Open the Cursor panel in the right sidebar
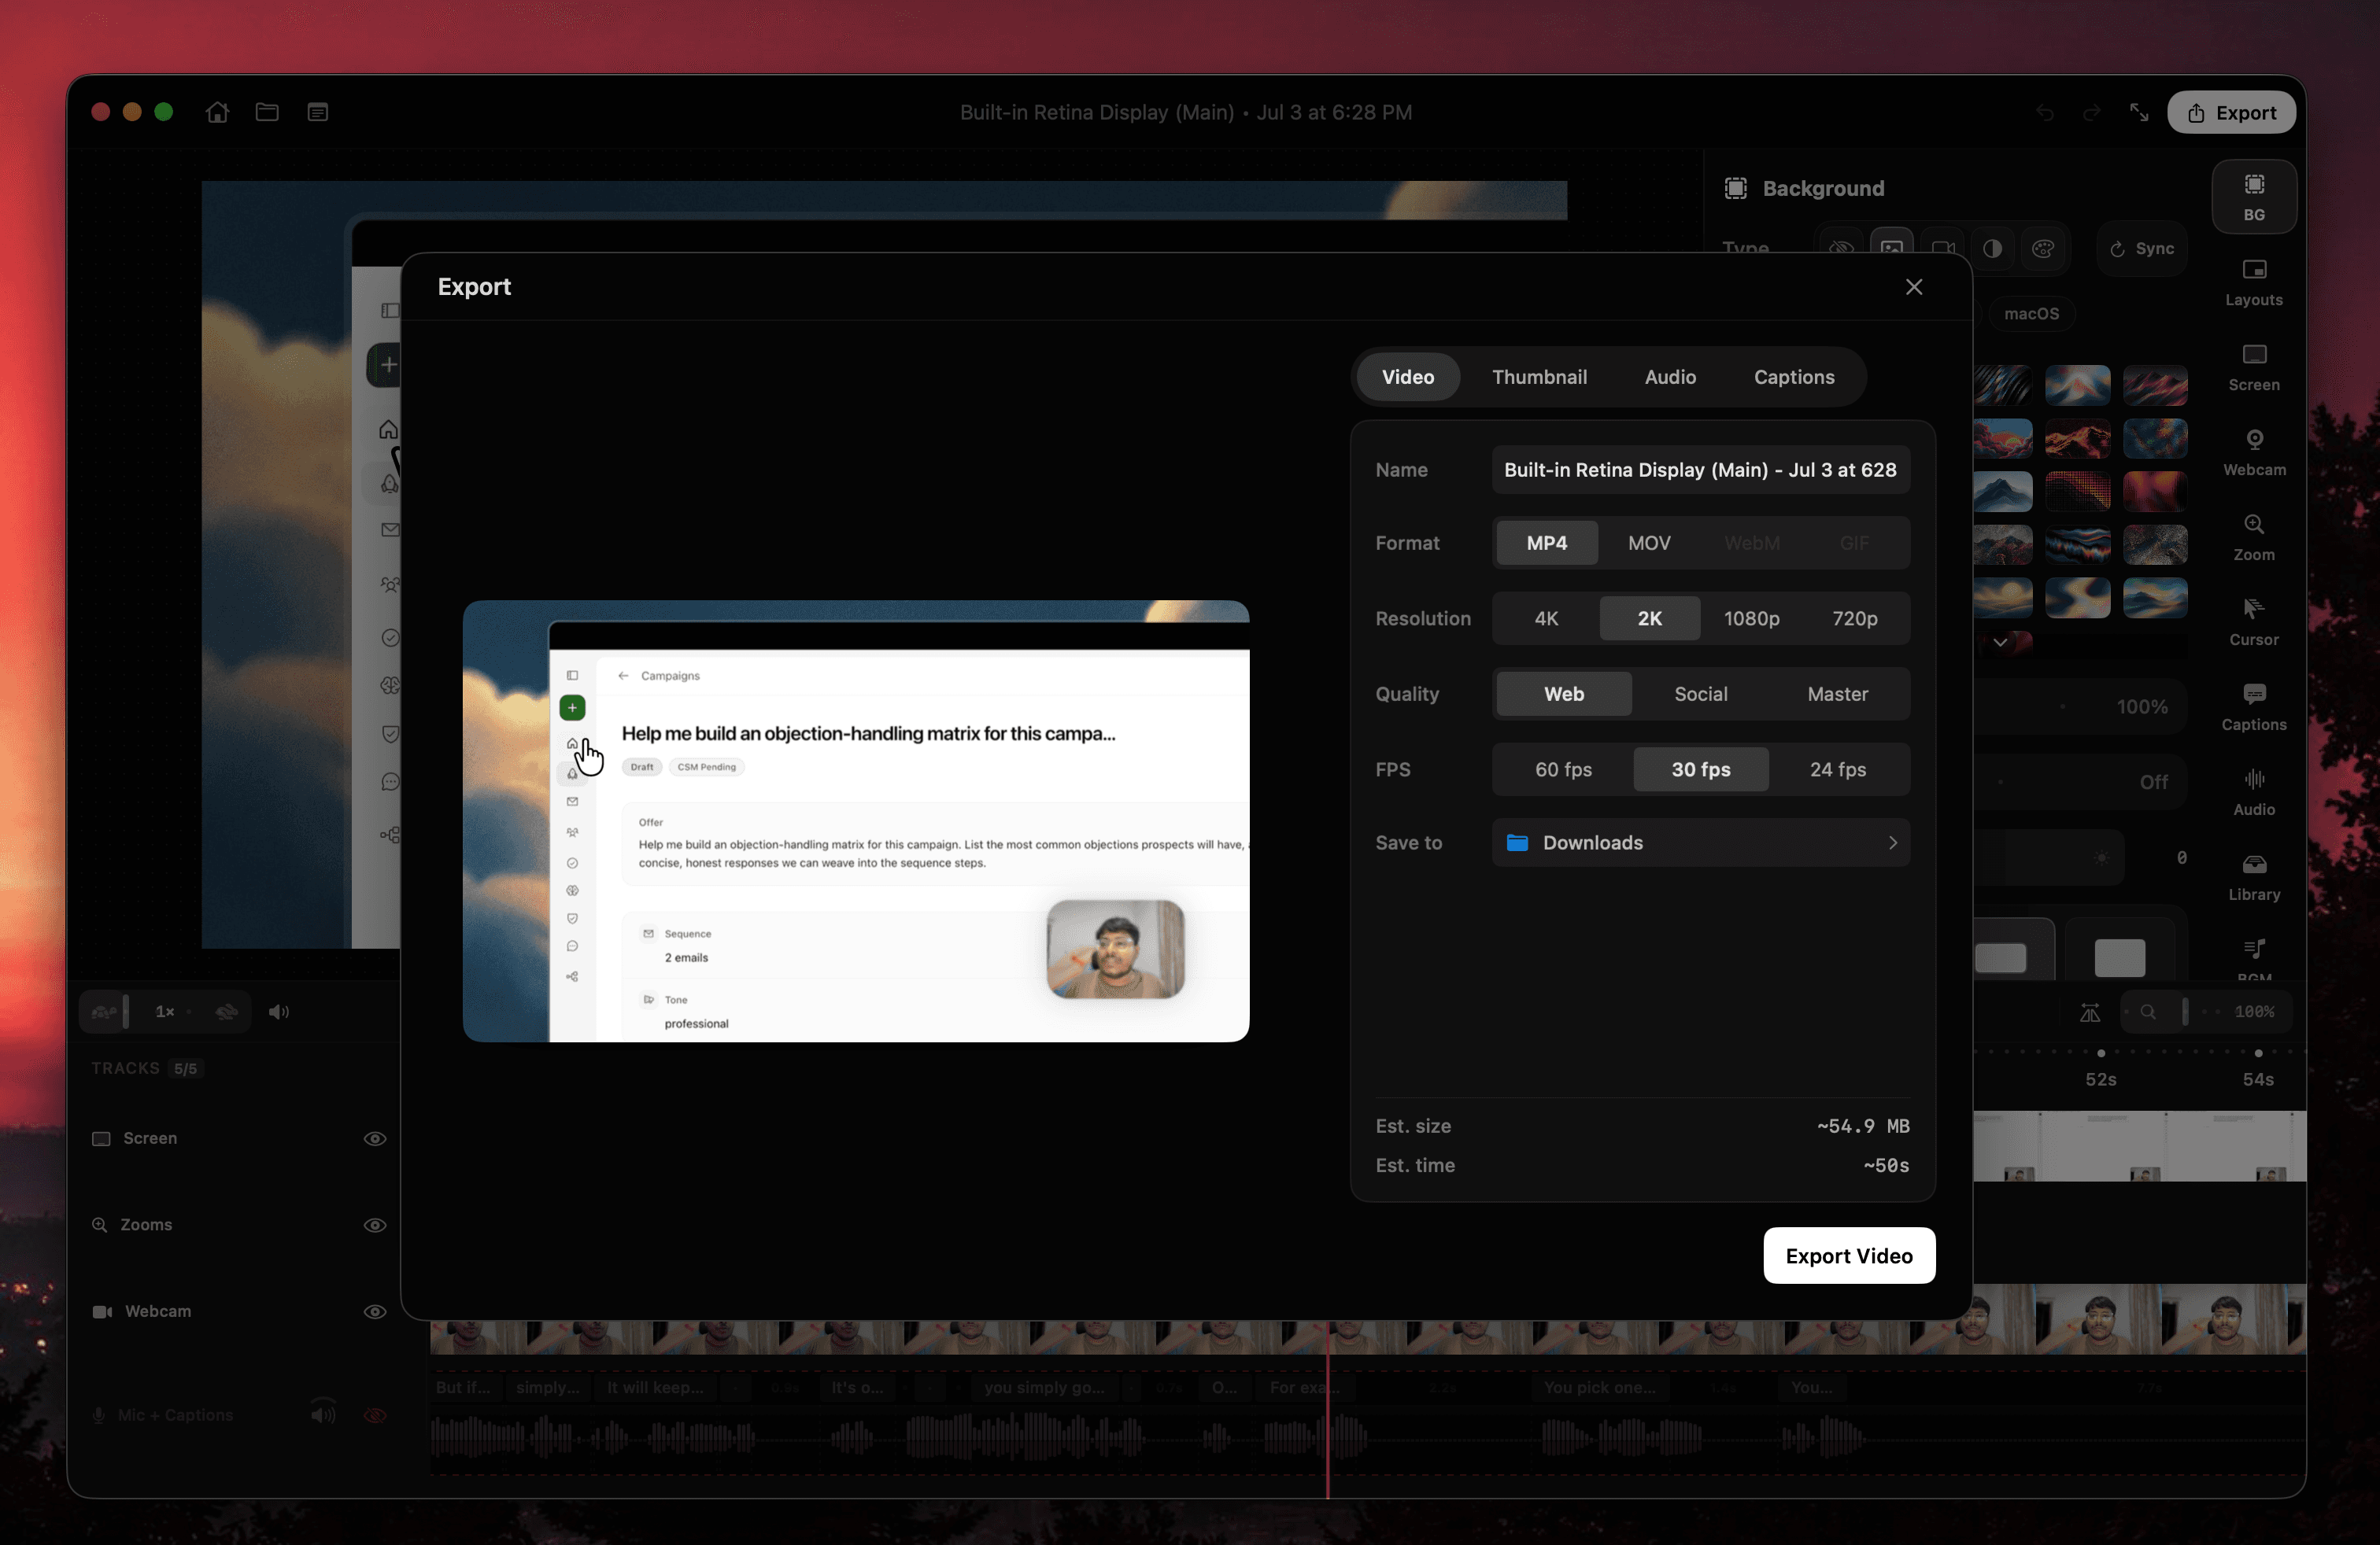The image size is (2380, 1545). (x=2254, y=622)
